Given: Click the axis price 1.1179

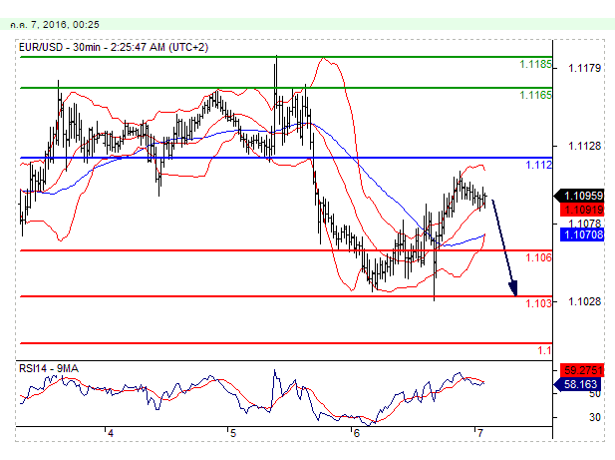Looking at the screenshot, I should point(585,68).
